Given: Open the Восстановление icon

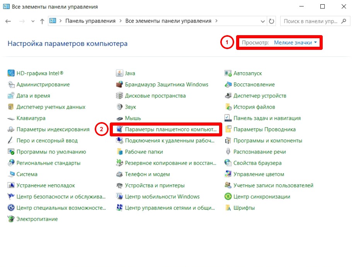Looking at the screenshot, I should pos(228,84).
